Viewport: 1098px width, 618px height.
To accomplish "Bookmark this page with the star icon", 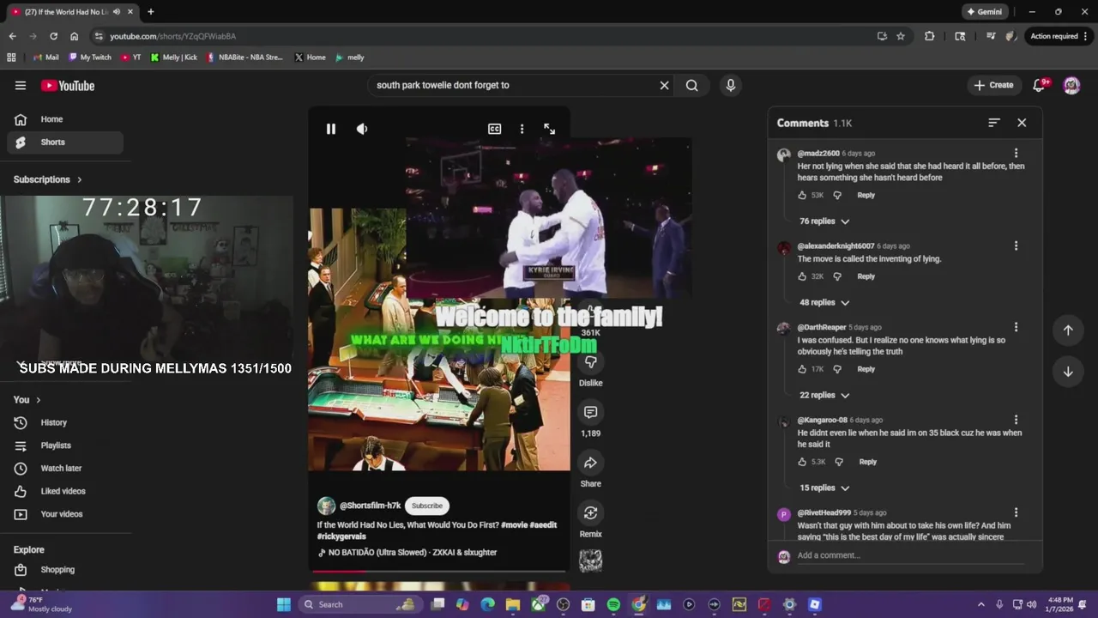I will tap(901, 36).
